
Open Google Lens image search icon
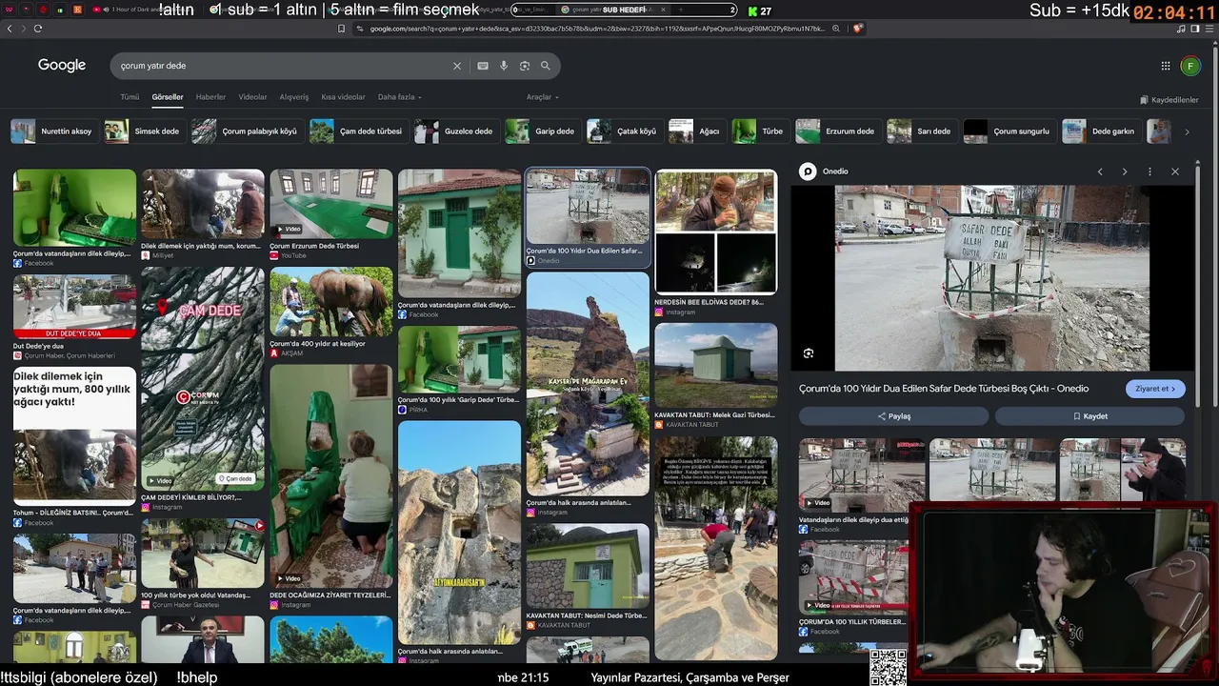click(525, 66)
